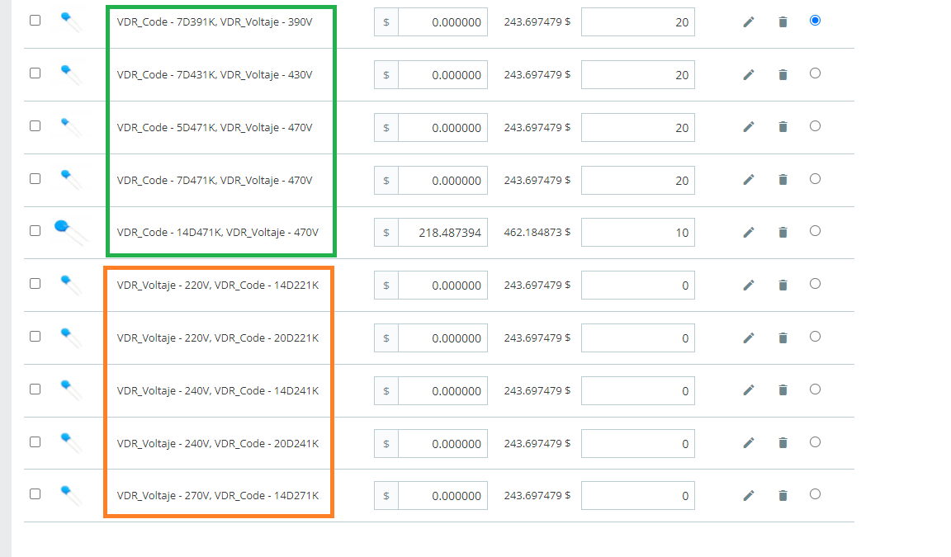Screen dimensions: 951x557
Task: Tick the checkbox for 7D391K row
Action: coord(35,20)
